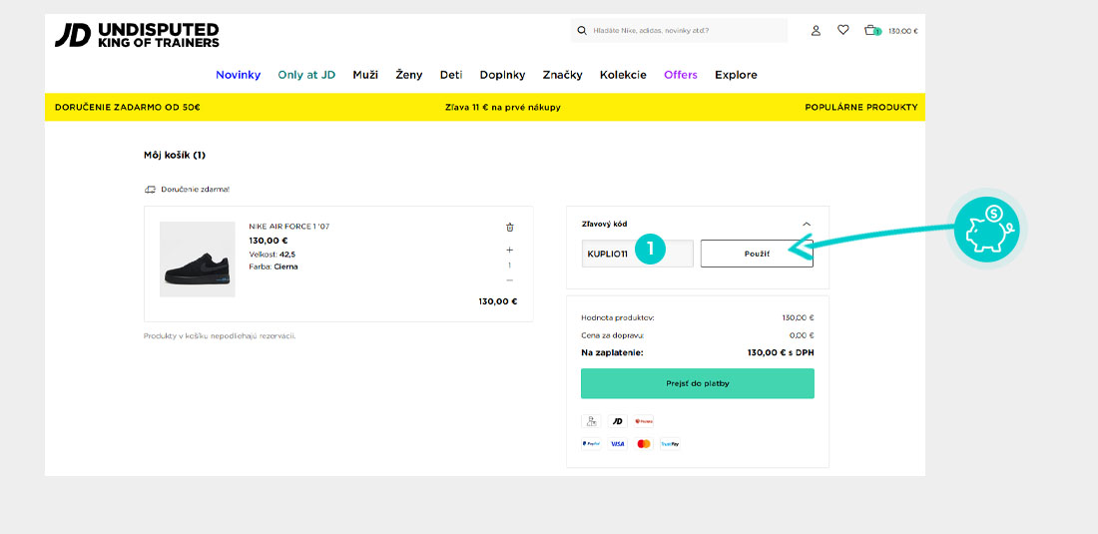The width and height of the screenshot is (1098, 534).
Task: Click the courier delivery icon
Action: 591,421
